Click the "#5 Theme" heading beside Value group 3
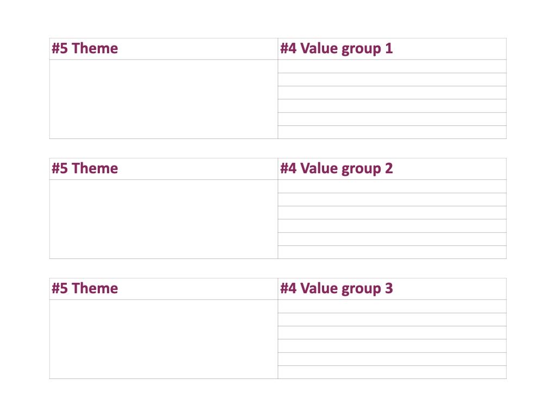Image resolution: width=556 pixels, height=417 pixels. (x=85, y=288)
